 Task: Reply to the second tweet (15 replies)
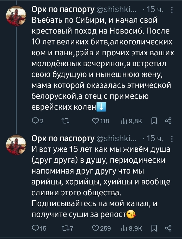coord(35,228)
